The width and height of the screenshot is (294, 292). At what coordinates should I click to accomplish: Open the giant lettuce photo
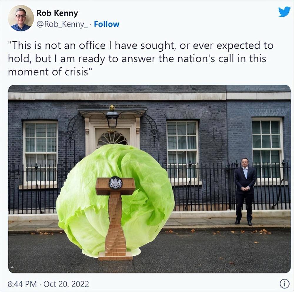[149, 179]
